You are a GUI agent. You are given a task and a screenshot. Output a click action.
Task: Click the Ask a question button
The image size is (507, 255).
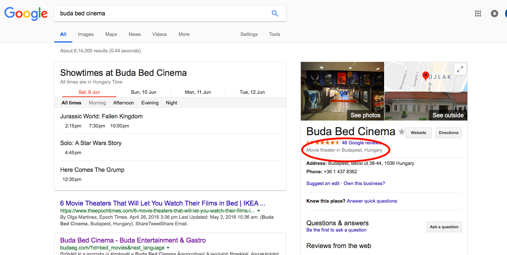coord(444,227)
